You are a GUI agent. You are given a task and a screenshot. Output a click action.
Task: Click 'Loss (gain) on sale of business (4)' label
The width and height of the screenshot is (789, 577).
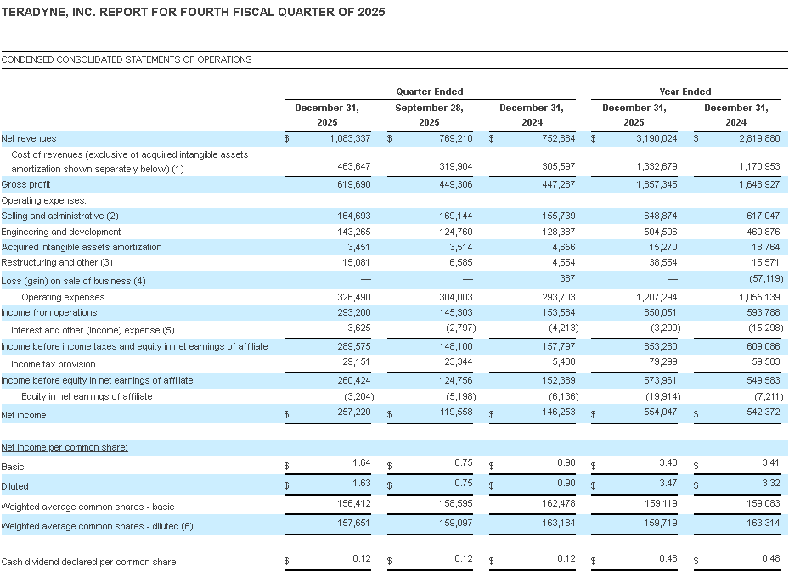pyautogui.click(x=74, y=282)
